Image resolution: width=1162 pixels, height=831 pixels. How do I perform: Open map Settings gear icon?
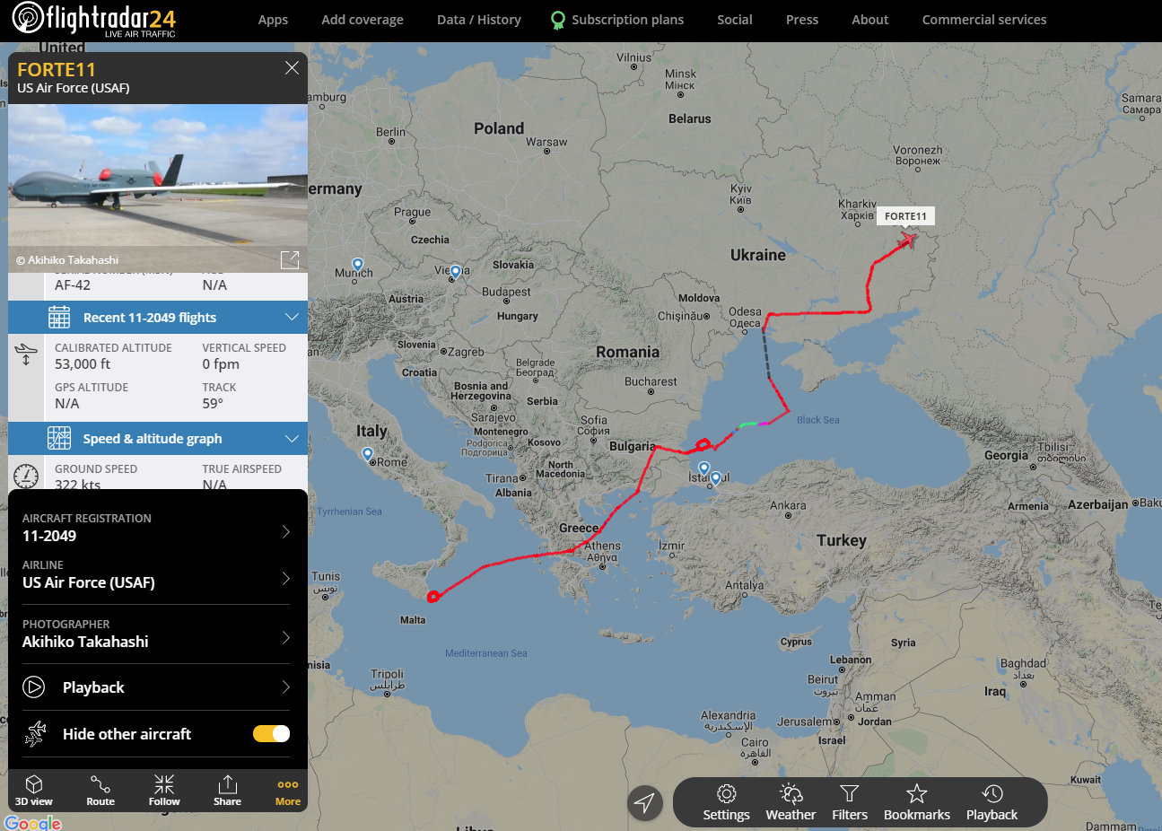click(x=726, y=802)
